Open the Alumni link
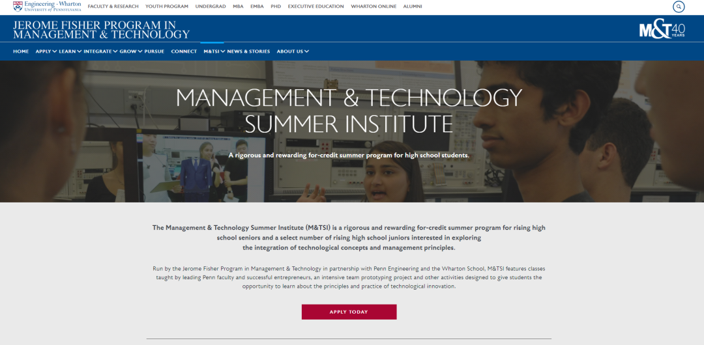The height and width of the screenshot is (345, 704). click(x=413, y=7)
